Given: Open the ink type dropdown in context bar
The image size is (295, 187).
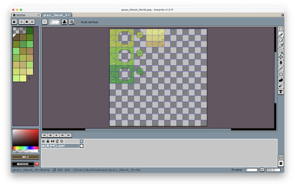Looking at the screenshot, I should pos(65,22).
